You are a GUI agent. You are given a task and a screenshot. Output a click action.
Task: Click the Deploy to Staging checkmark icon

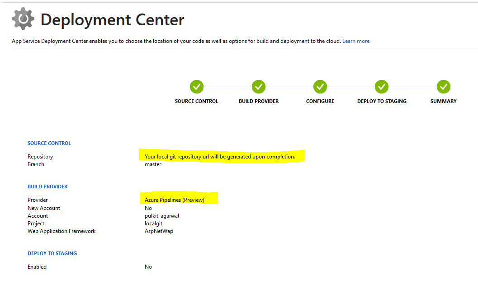(381, 87)
